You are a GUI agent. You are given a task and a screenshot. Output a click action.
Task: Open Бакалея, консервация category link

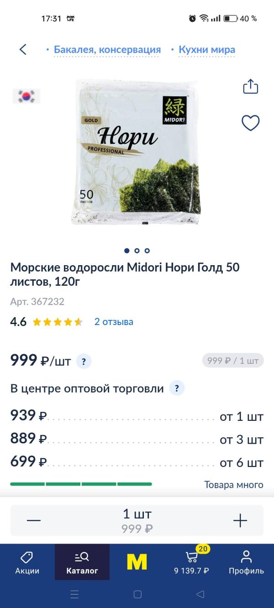coord(107,50)
